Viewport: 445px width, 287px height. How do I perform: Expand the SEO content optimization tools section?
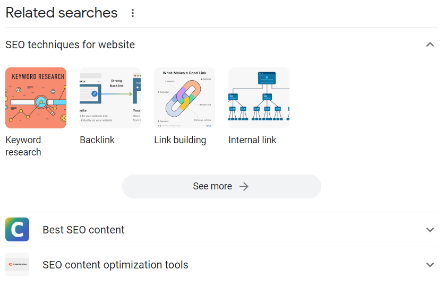tap(430, 265)
